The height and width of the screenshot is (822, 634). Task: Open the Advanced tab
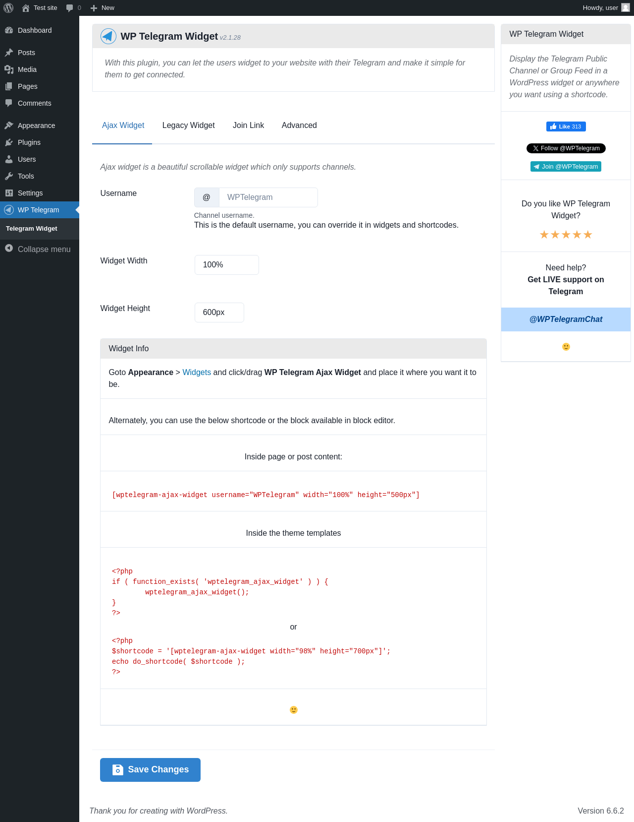click(299, 126)
